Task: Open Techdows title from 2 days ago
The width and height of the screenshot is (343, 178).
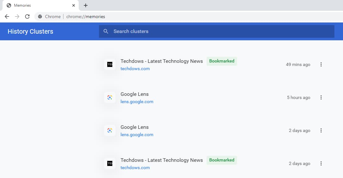Action: coord(162,160)
